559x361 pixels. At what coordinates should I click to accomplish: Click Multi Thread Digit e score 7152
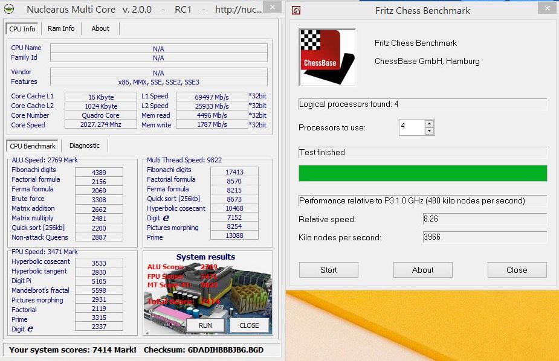[x=234, y=217]
